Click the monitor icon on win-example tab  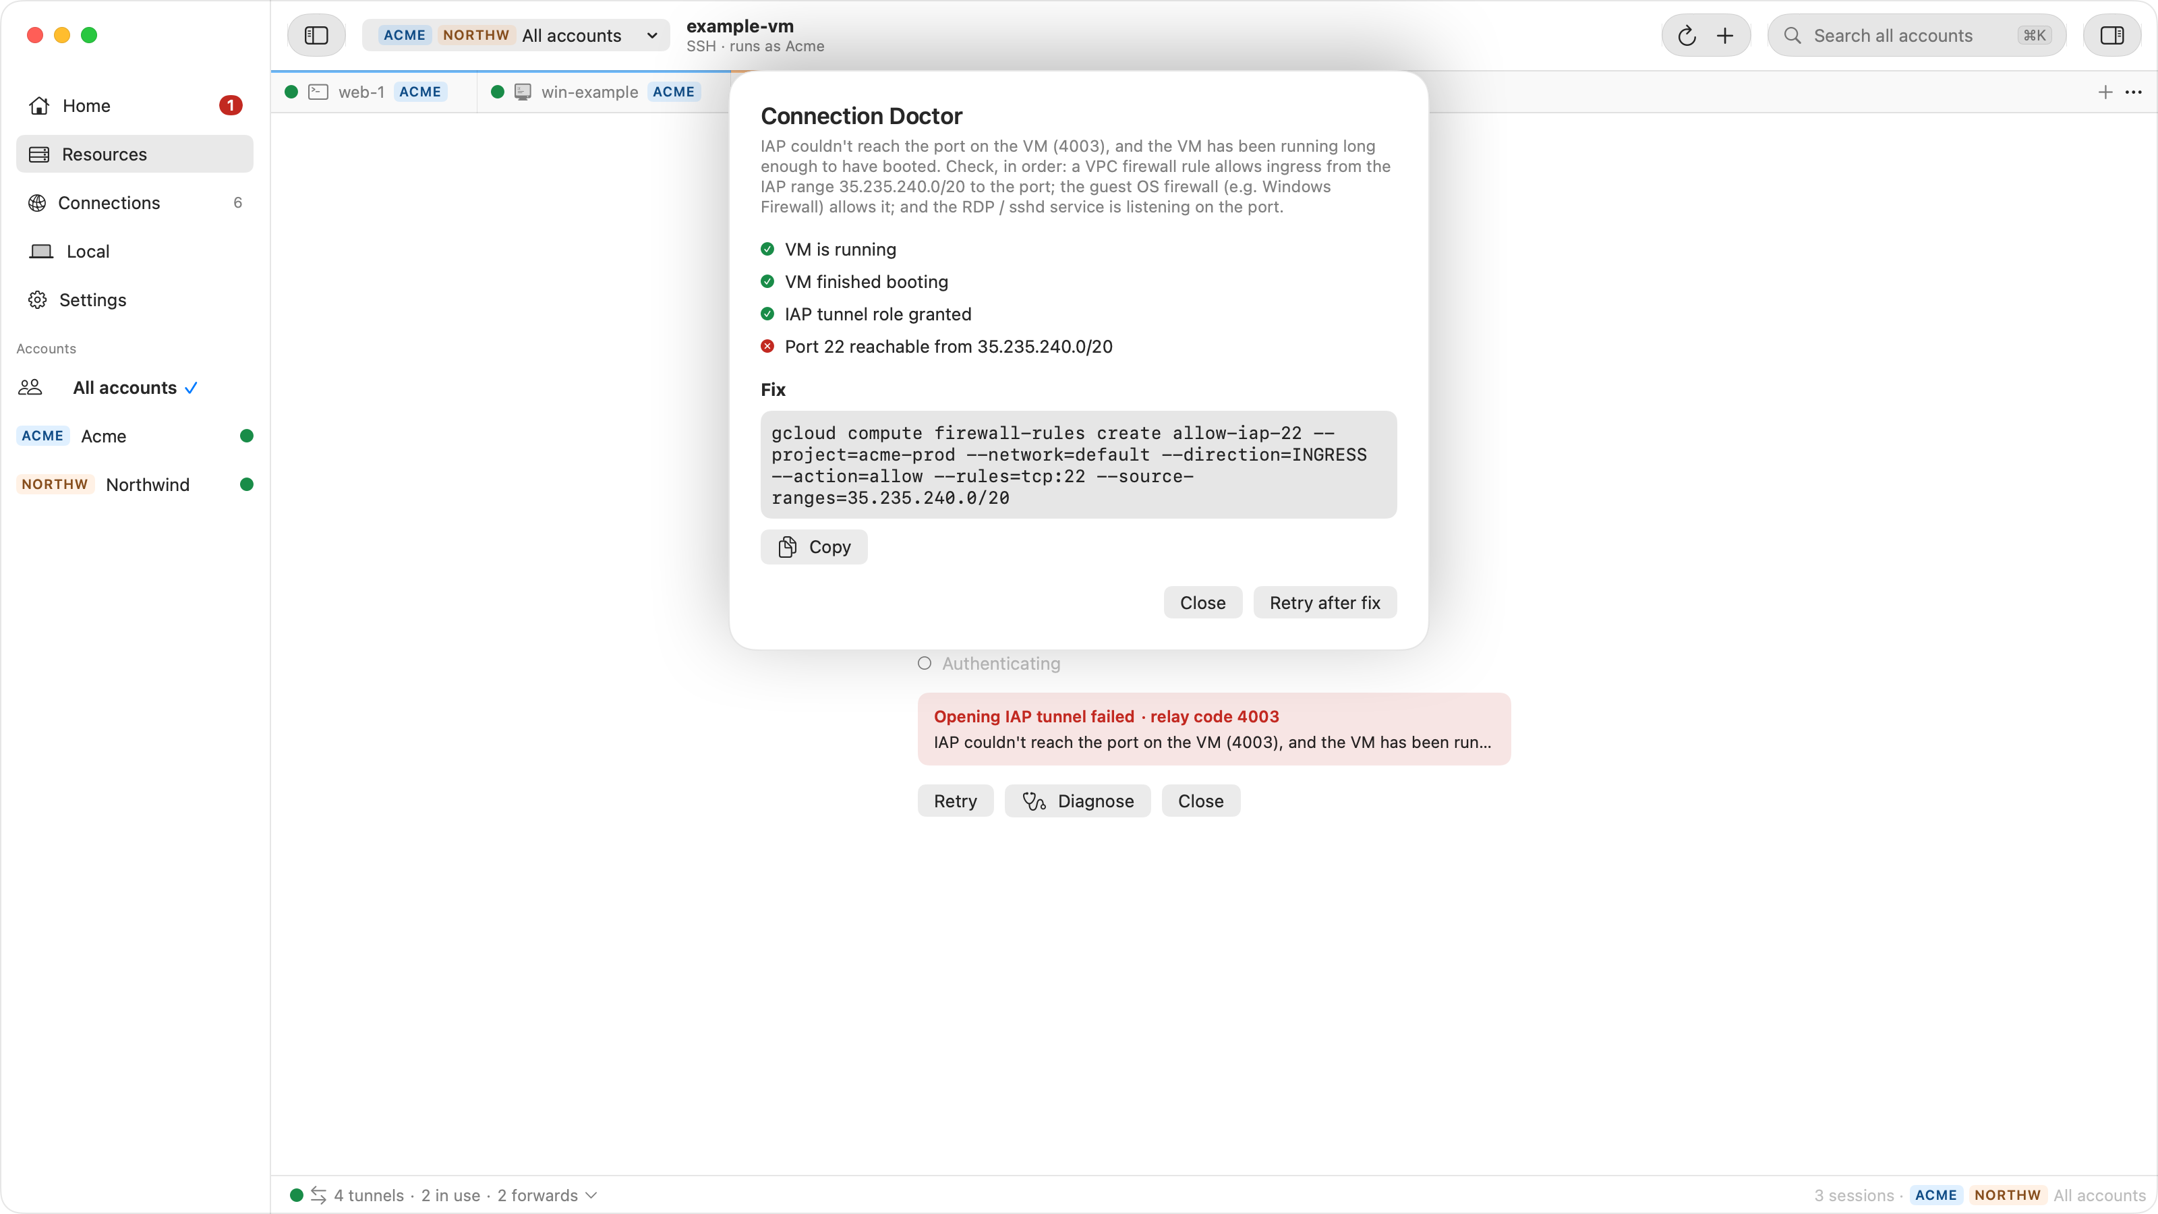[523, 92]
